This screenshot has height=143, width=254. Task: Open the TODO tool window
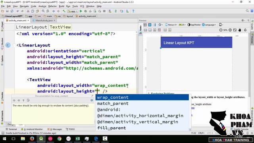click(x=70, y=129)
